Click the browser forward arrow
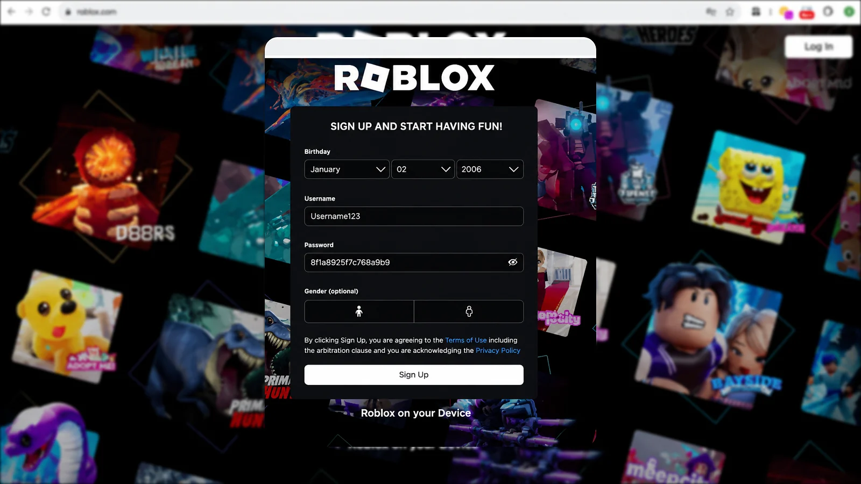The height and width of the screenshot is (484, 861). point(29,11)
